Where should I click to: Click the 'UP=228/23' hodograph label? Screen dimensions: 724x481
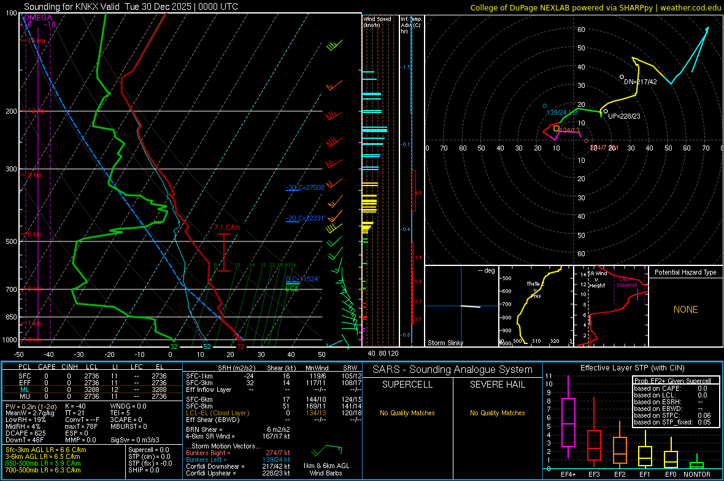(x=624, y=116)
